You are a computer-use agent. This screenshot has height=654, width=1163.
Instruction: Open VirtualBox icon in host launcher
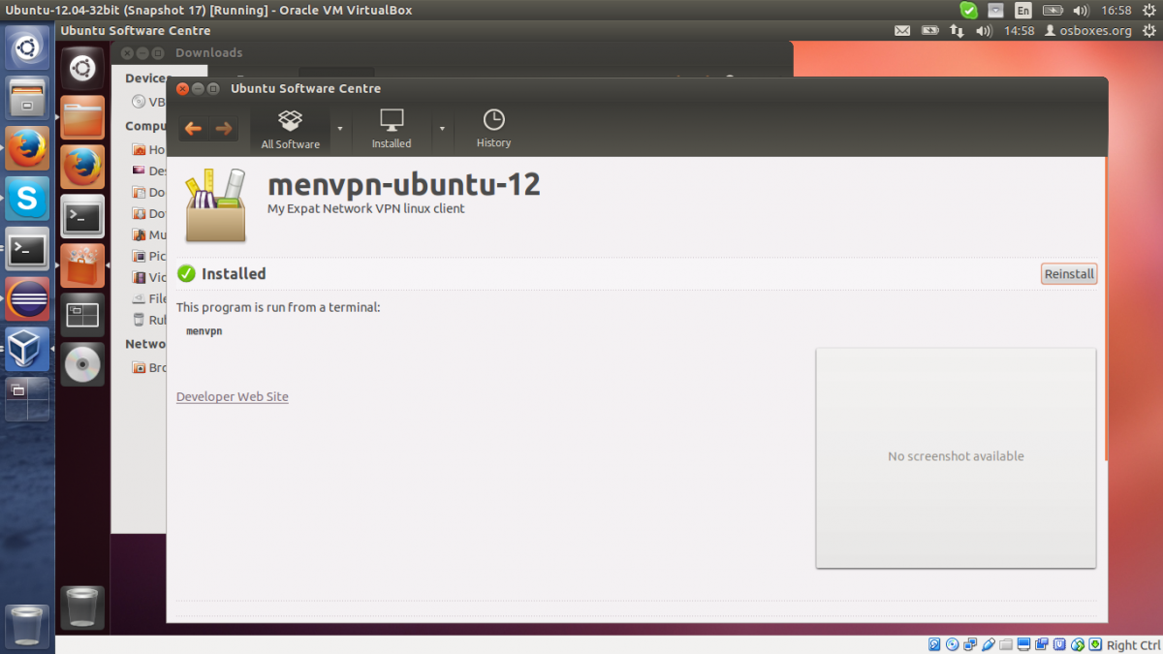tap(27, 350)
